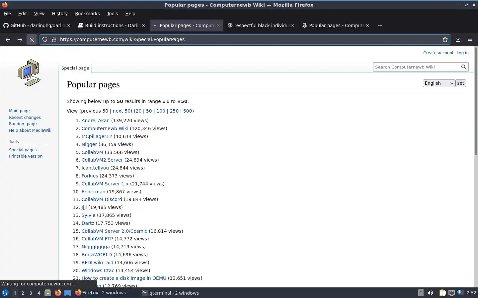This screenshot has width=478, height=298.
Task: Launch Firefox from the taskbar quicklaunch
Action: (58, 293)
